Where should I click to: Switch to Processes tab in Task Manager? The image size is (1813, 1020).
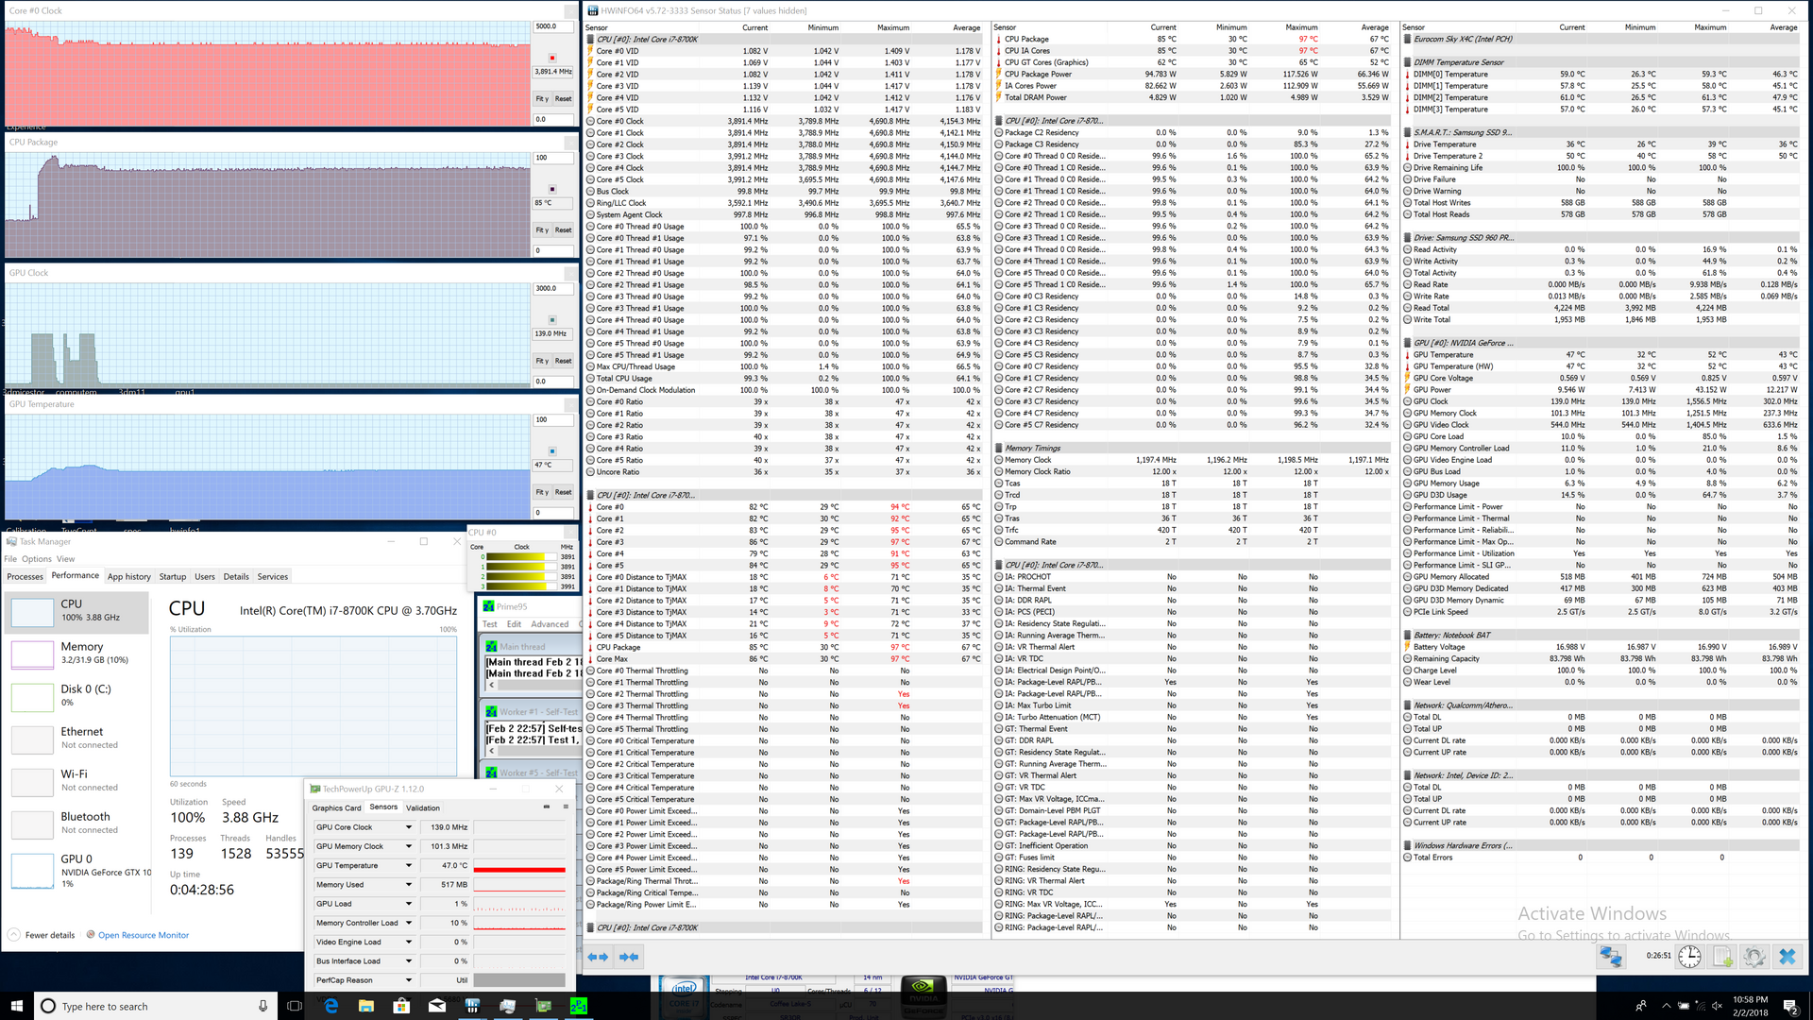coord(25,576)
